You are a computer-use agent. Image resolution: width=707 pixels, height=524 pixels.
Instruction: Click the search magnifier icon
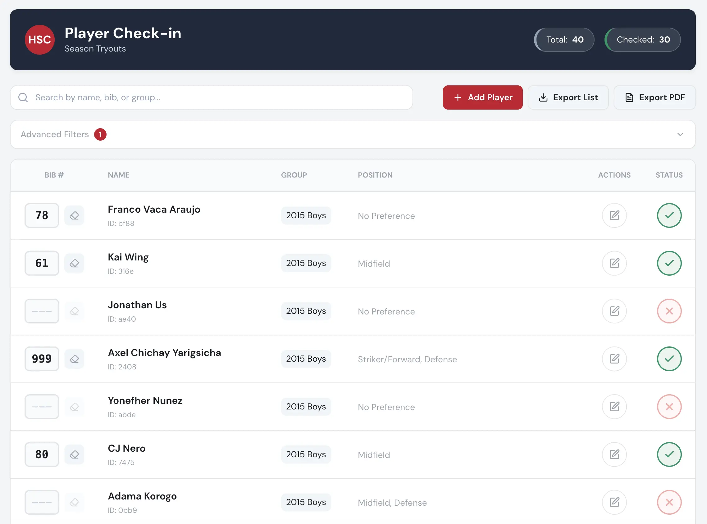pyautogui.click(x=23, y=97)
